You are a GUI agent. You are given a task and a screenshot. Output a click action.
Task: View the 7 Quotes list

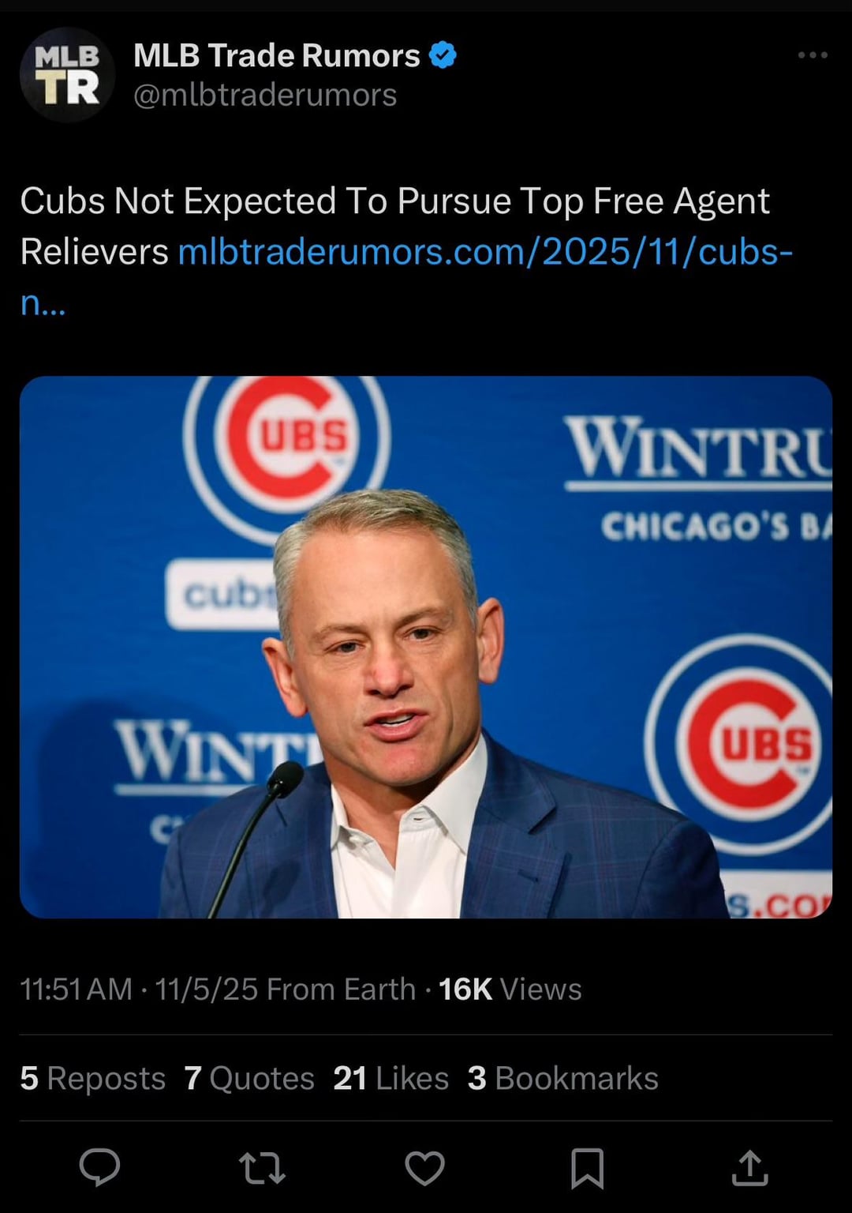point(249,1078)
